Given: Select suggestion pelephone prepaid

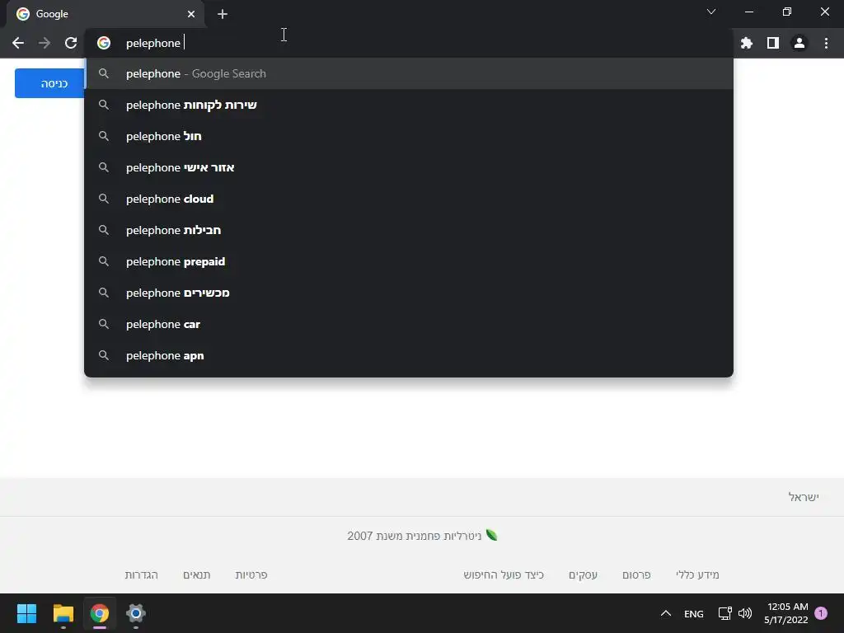Looking at the screenshot, I should [x=409, y=261].
